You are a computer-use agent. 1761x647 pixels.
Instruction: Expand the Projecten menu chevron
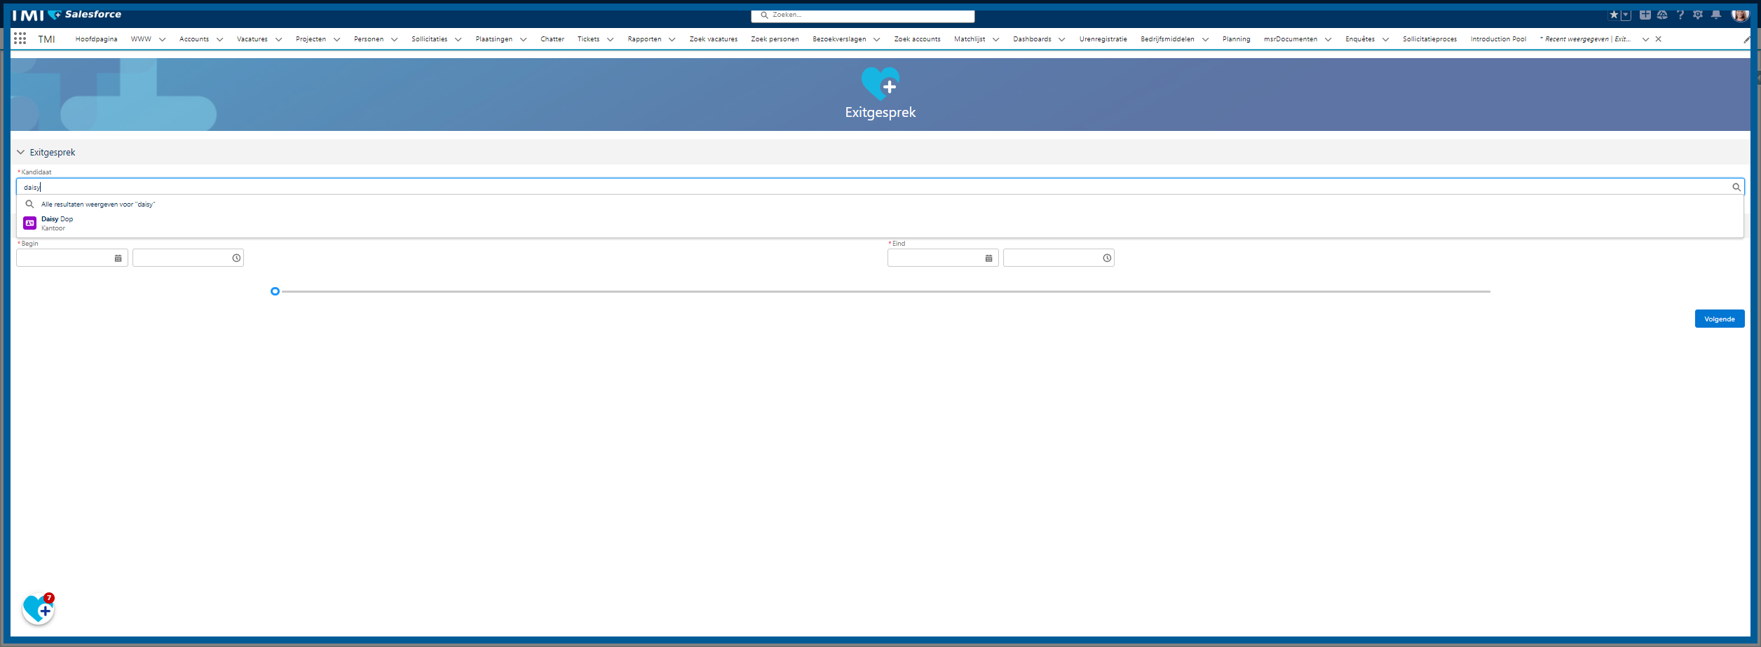coord(336,39)
